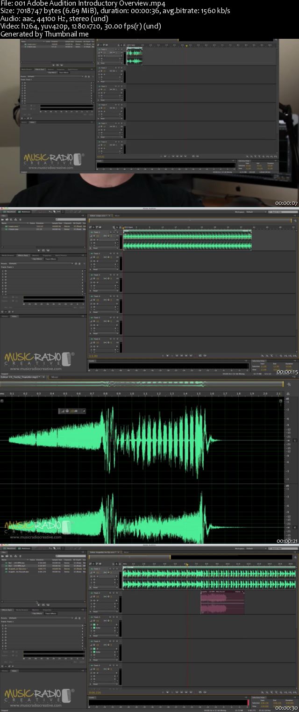299x712 pixels.
Task: Open the Editor FX_Techy_Transfer.mp3 file dropdown
Action: coord(43,377)
